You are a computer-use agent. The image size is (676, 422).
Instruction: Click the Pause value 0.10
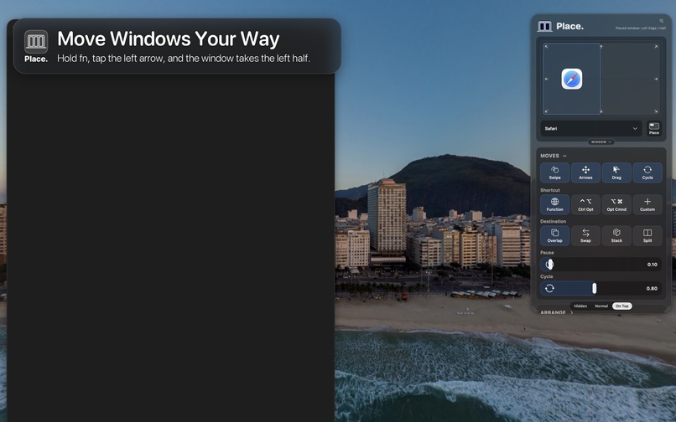tap(653, 265)
